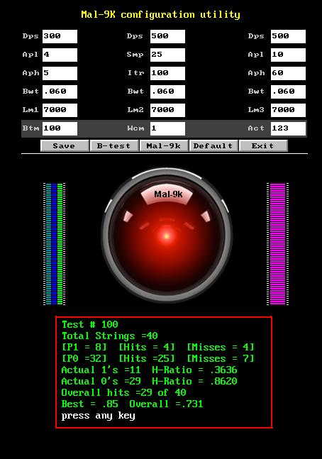Click the Save button

[65, 145]
